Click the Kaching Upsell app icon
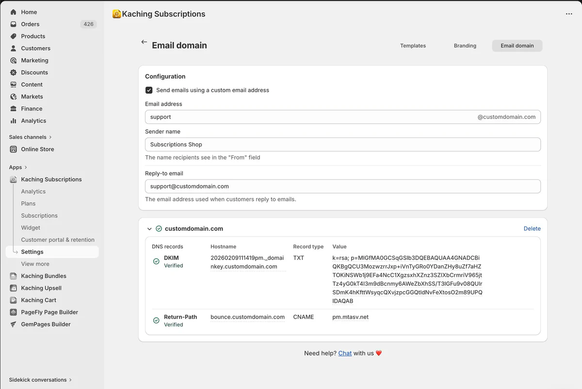582x389 pixels. click(14, 288)
